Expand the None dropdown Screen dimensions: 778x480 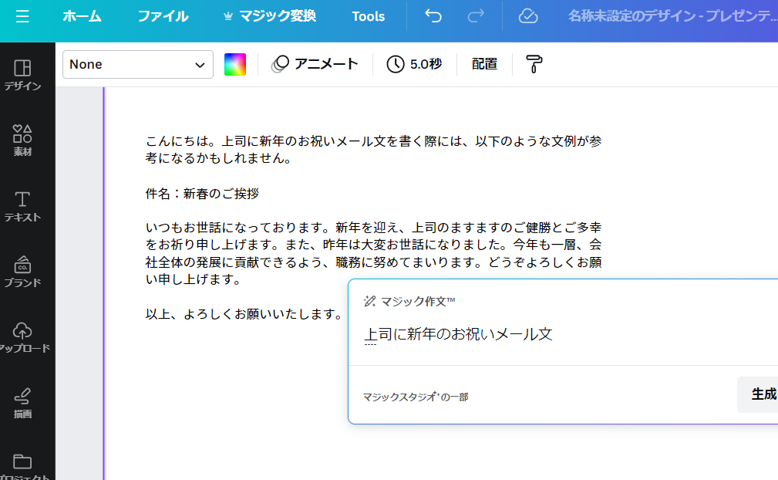[x=138, y=65]
